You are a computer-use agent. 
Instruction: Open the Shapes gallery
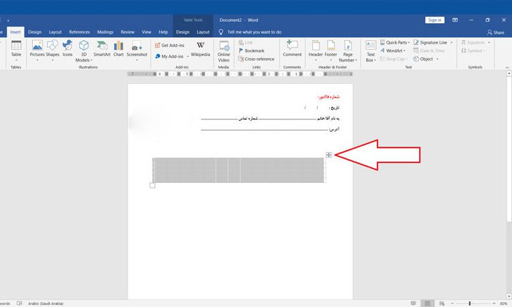[x=53, y=51]
